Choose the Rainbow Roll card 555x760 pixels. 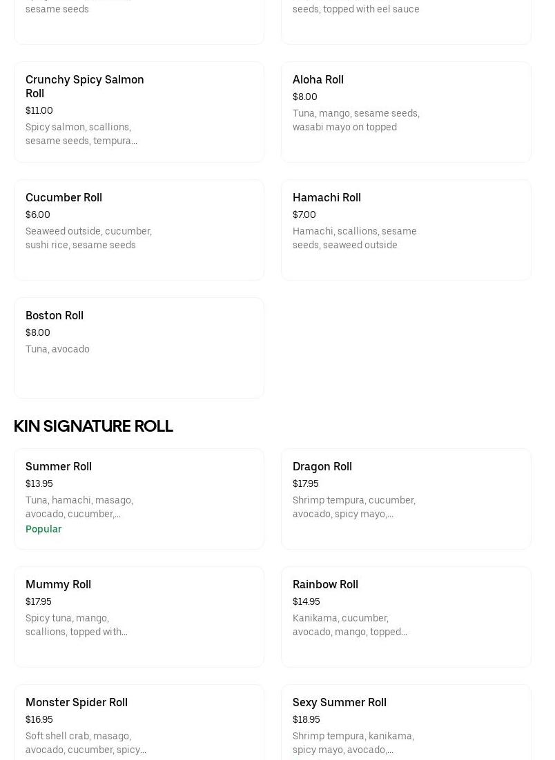[x=406, y=617]
